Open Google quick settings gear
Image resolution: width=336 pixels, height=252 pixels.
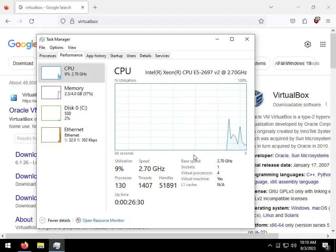coord(308,44)
